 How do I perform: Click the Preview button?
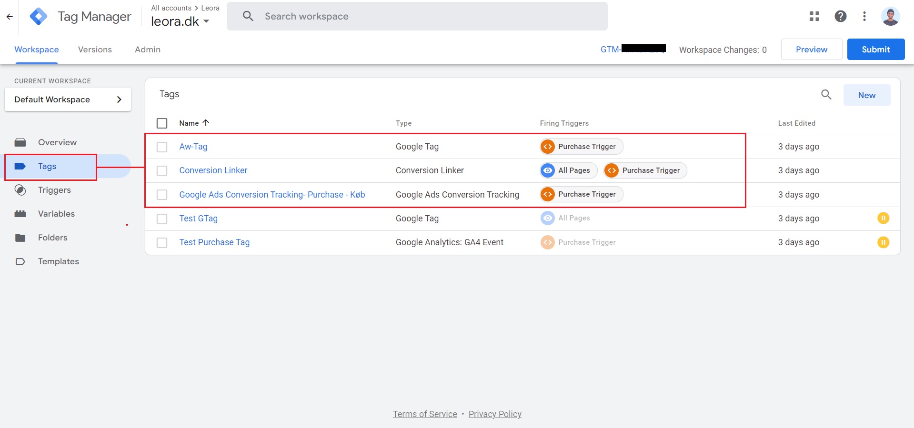point(812,50)
